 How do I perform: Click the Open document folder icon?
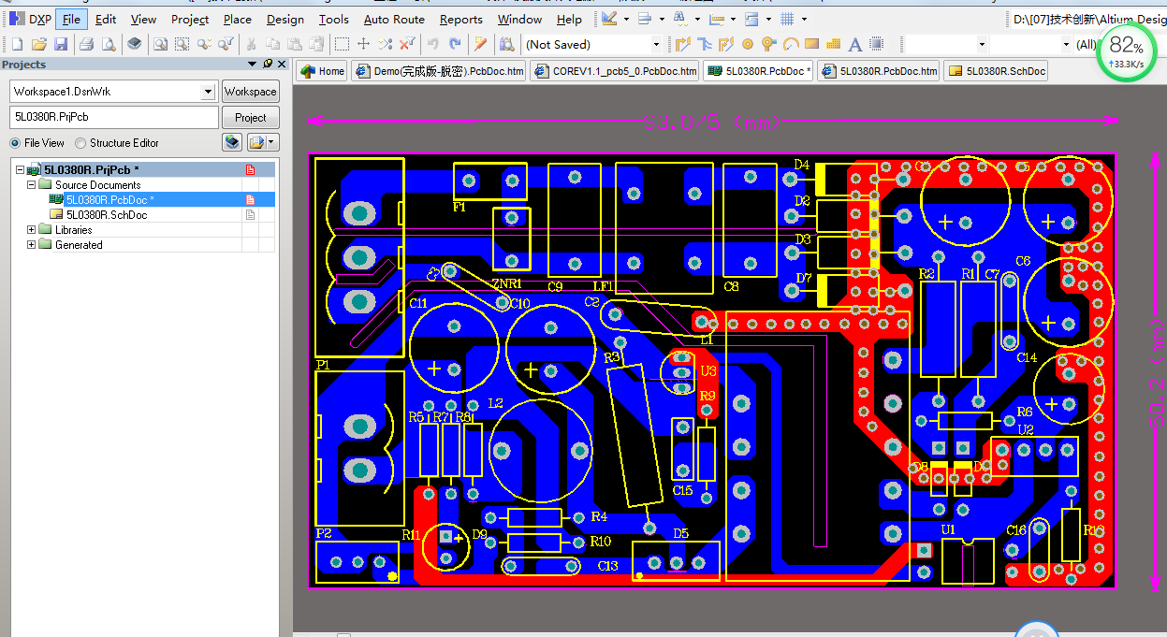pyautogui.click(x=38, y=44)
